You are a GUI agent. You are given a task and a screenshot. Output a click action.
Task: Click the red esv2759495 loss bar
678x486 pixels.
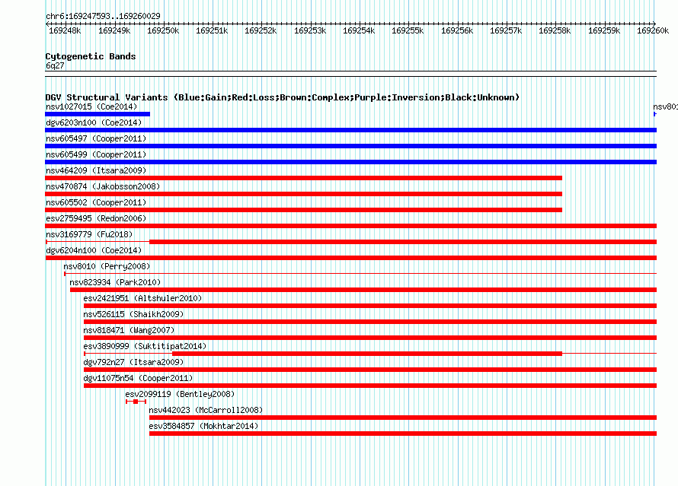click(350, 226)
